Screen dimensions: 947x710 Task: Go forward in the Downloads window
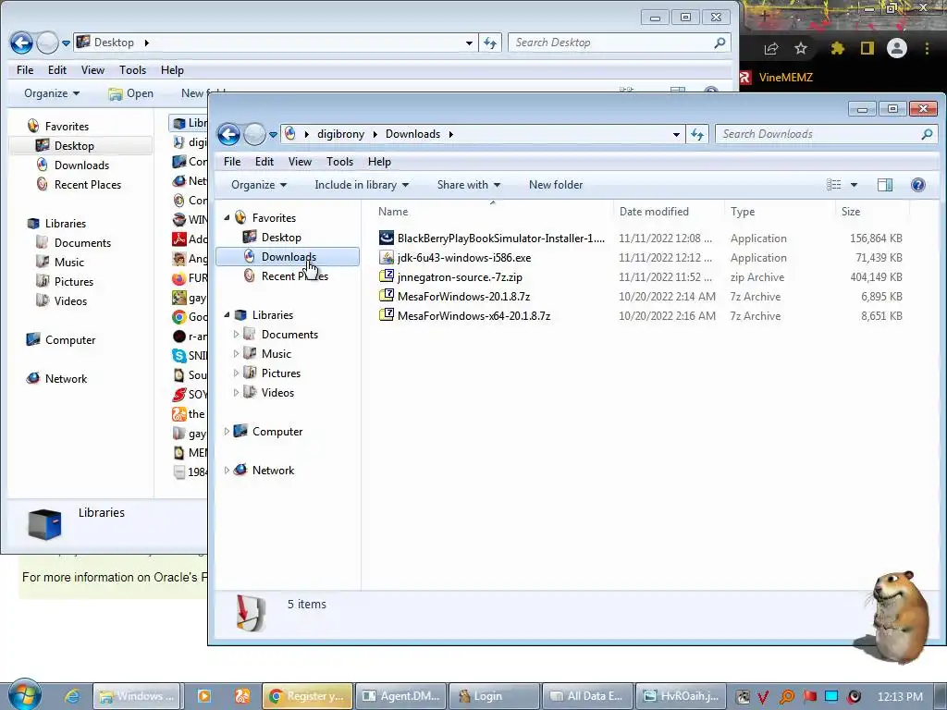tap(254, 134)
